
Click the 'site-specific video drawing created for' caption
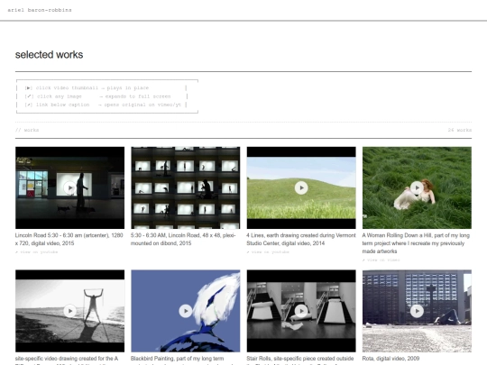point(67,359)
